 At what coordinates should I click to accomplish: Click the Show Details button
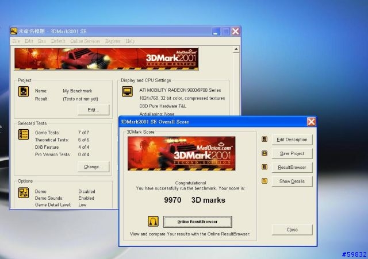point(292,181)
